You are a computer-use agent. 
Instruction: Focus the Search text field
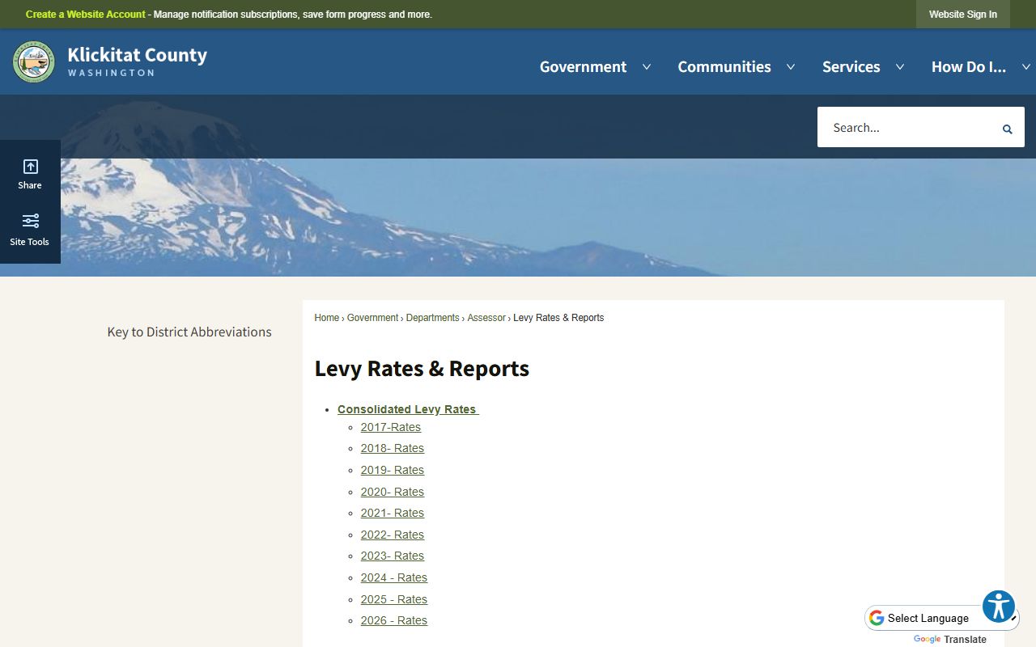click(906, 128)
